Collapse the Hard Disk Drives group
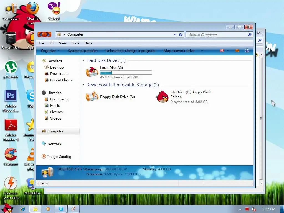This screenshot has width=284, height=213. (83, 60)
